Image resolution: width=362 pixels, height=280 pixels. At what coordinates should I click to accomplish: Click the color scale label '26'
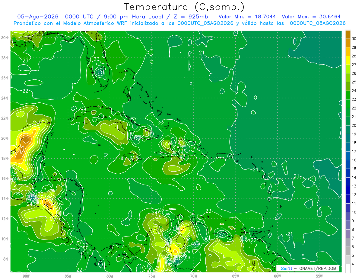point(354,73)
